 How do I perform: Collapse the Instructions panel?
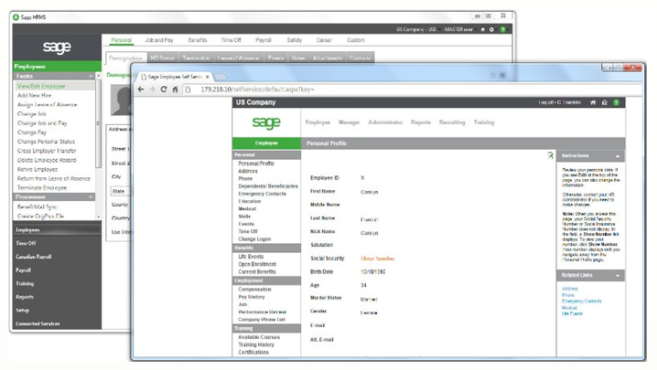[617, 155]
